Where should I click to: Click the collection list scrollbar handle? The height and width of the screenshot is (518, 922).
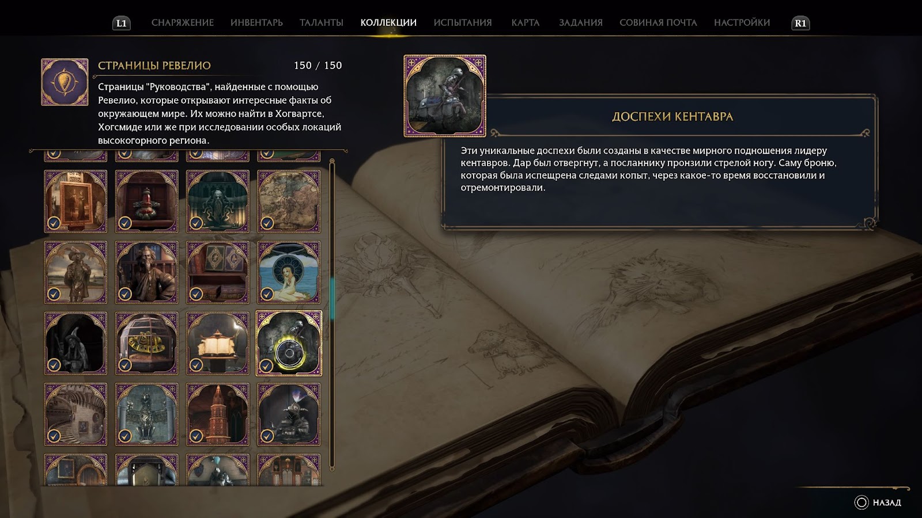[x=332, y=299]
